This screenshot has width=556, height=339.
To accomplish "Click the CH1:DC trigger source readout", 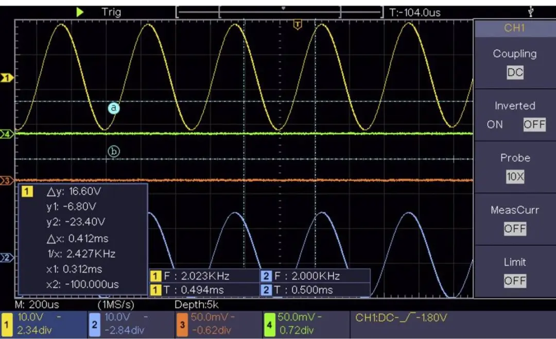I will 374,318.
